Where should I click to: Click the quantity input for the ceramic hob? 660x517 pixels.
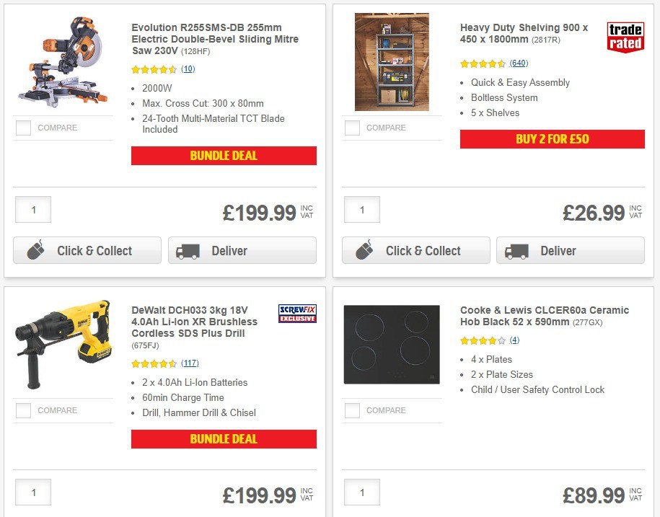click(361, 492)
